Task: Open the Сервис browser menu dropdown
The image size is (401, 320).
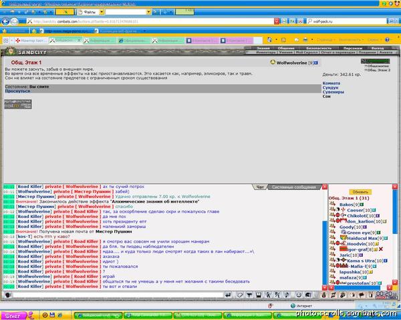Action: [374, 40]
